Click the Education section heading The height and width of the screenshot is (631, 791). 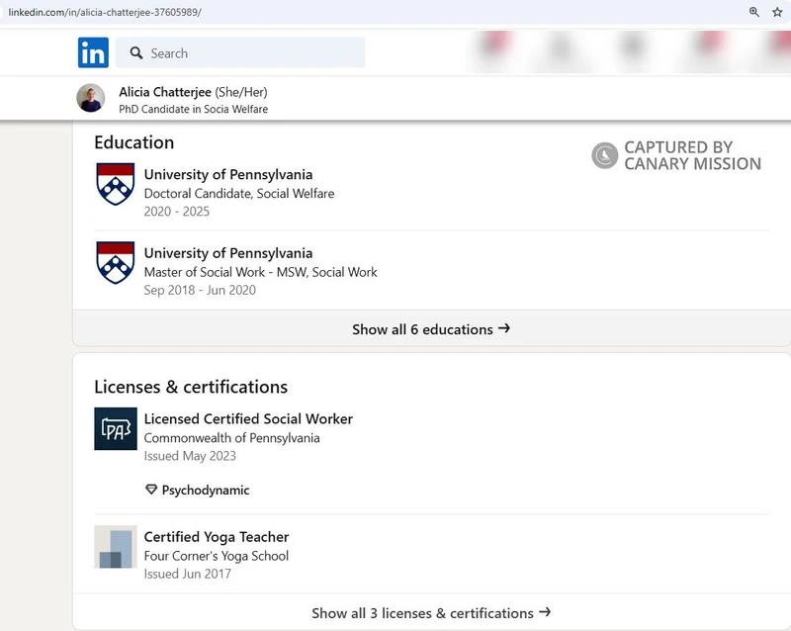(133, 142)
